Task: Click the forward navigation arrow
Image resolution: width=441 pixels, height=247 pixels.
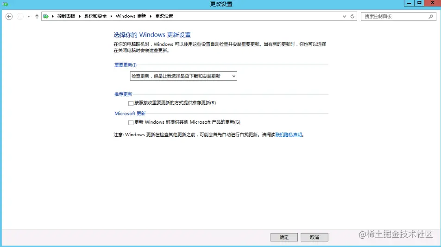Action: coord(19,17)
